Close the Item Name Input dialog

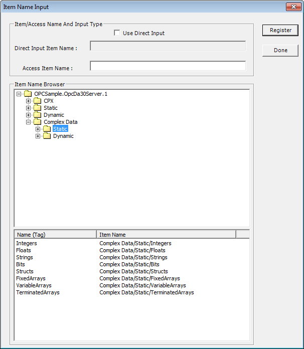tap(292, 7)
